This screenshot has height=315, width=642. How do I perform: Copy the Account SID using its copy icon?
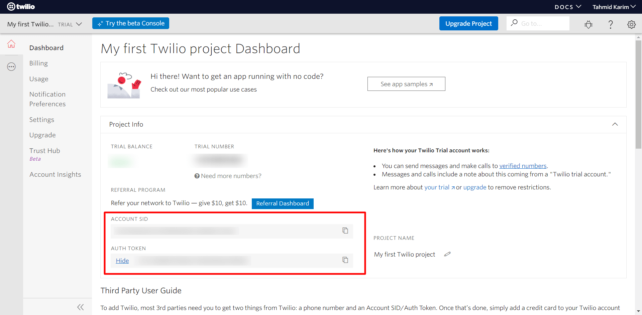point(345,230)
